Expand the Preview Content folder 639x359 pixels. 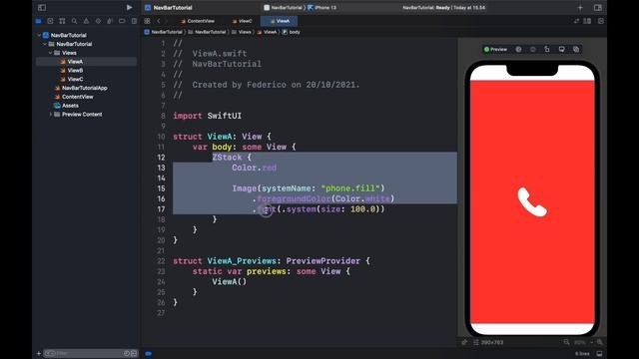[x=51, y=115]
